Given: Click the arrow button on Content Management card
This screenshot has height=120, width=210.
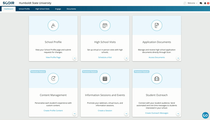Looking at the screenshot, I should click(x=74, y=114).
